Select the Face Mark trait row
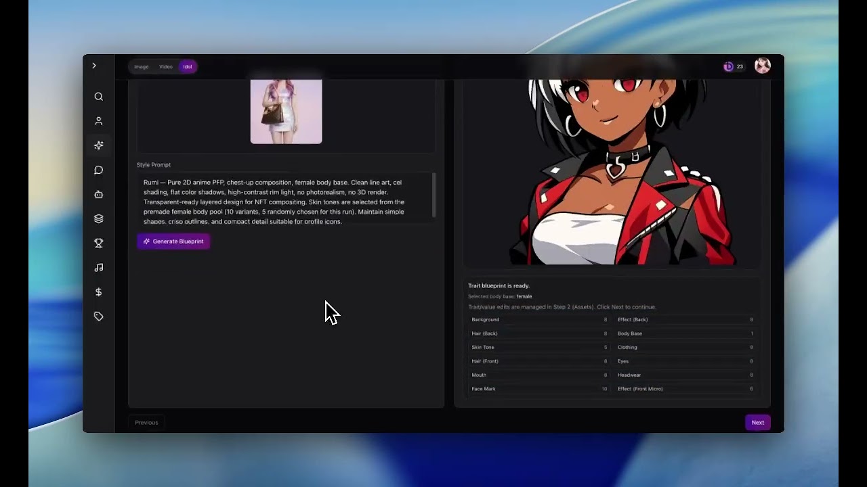 [x=539, y=389]
